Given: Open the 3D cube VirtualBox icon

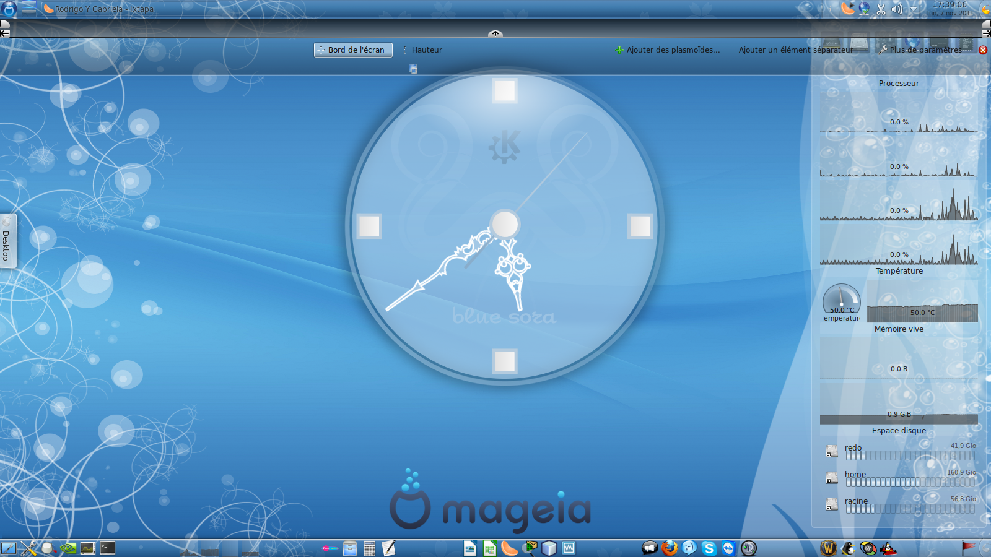Looking at the screenshot, I should 549,548.
